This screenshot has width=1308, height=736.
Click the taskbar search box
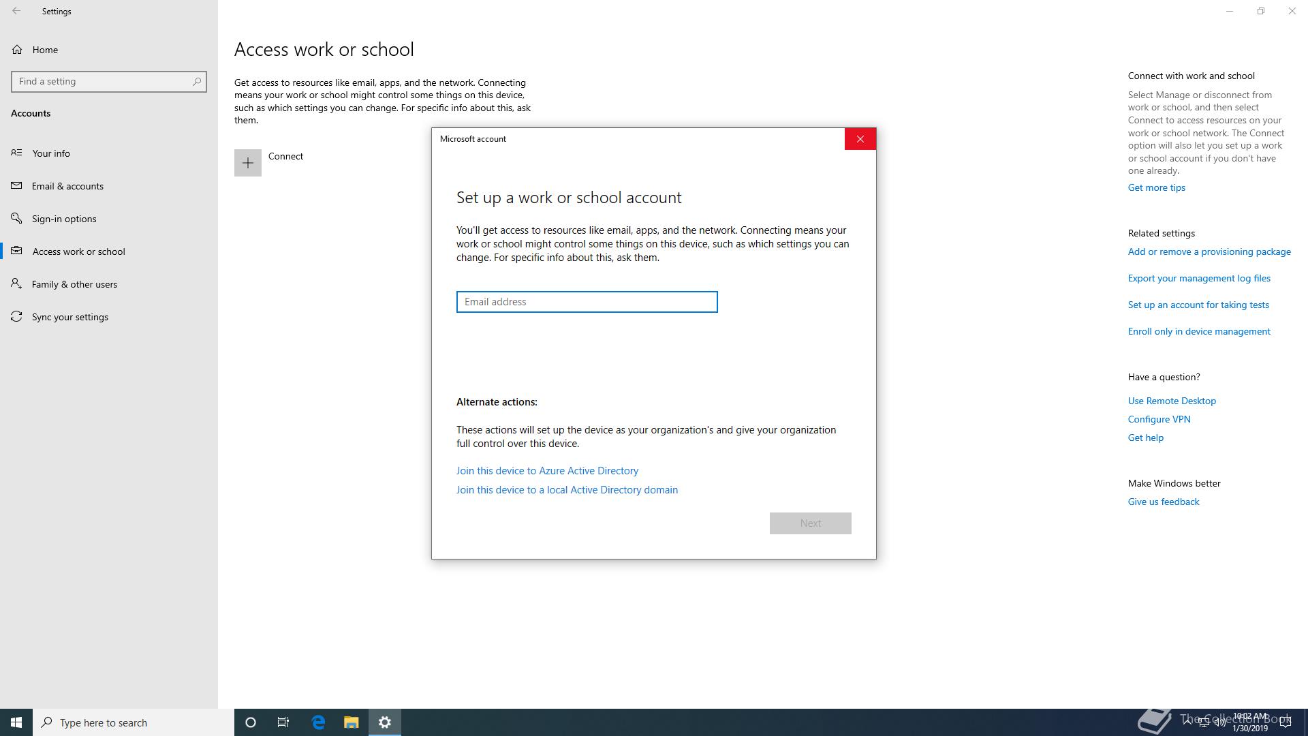(x=134, y=722)
